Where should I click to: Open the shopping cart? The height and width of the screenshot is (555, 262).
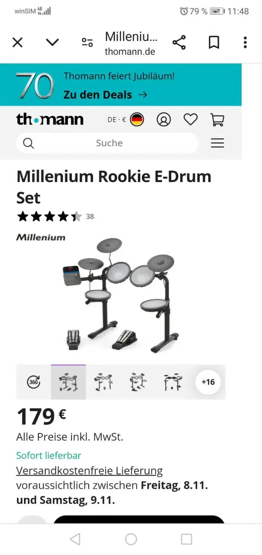217,120
